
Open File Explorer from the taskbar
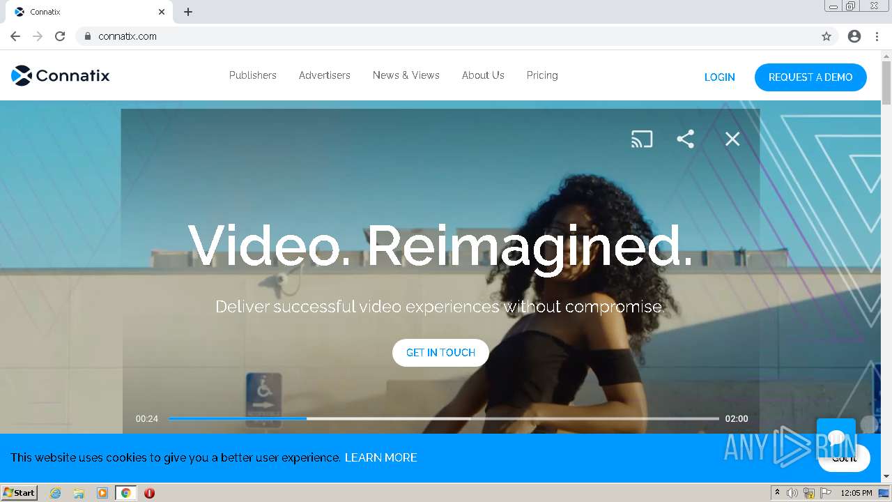[79, 493]
